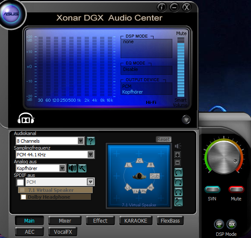251x238 pixels.
Task: Click the Dolby Headphone logo icon
Action: pos(26,118)
